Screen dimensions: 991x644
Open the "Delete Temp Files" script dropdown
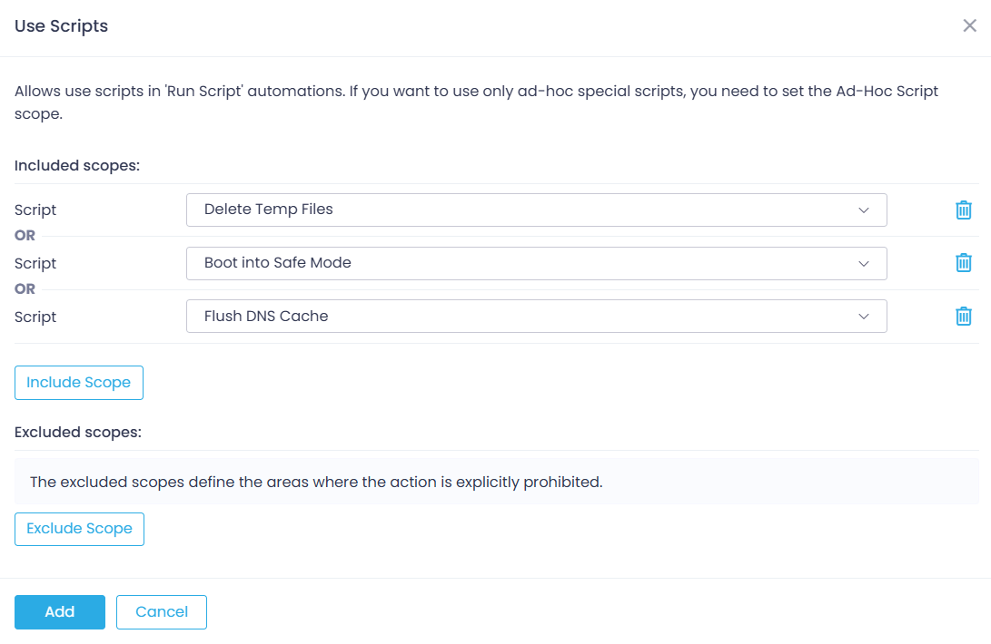tap(536, 210)
